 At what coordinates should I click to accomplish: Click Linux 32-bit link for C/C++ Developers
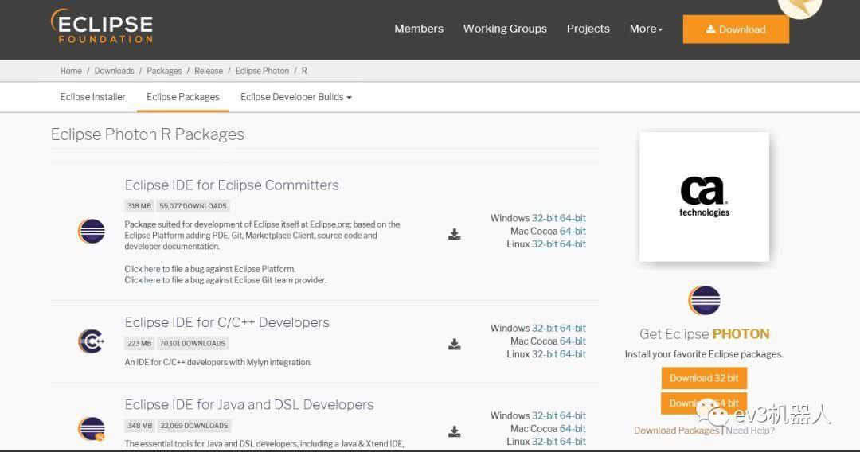click(x=545, y=354)
